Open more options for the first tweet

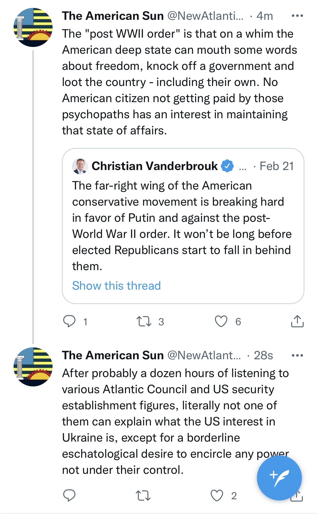point(297,16)
